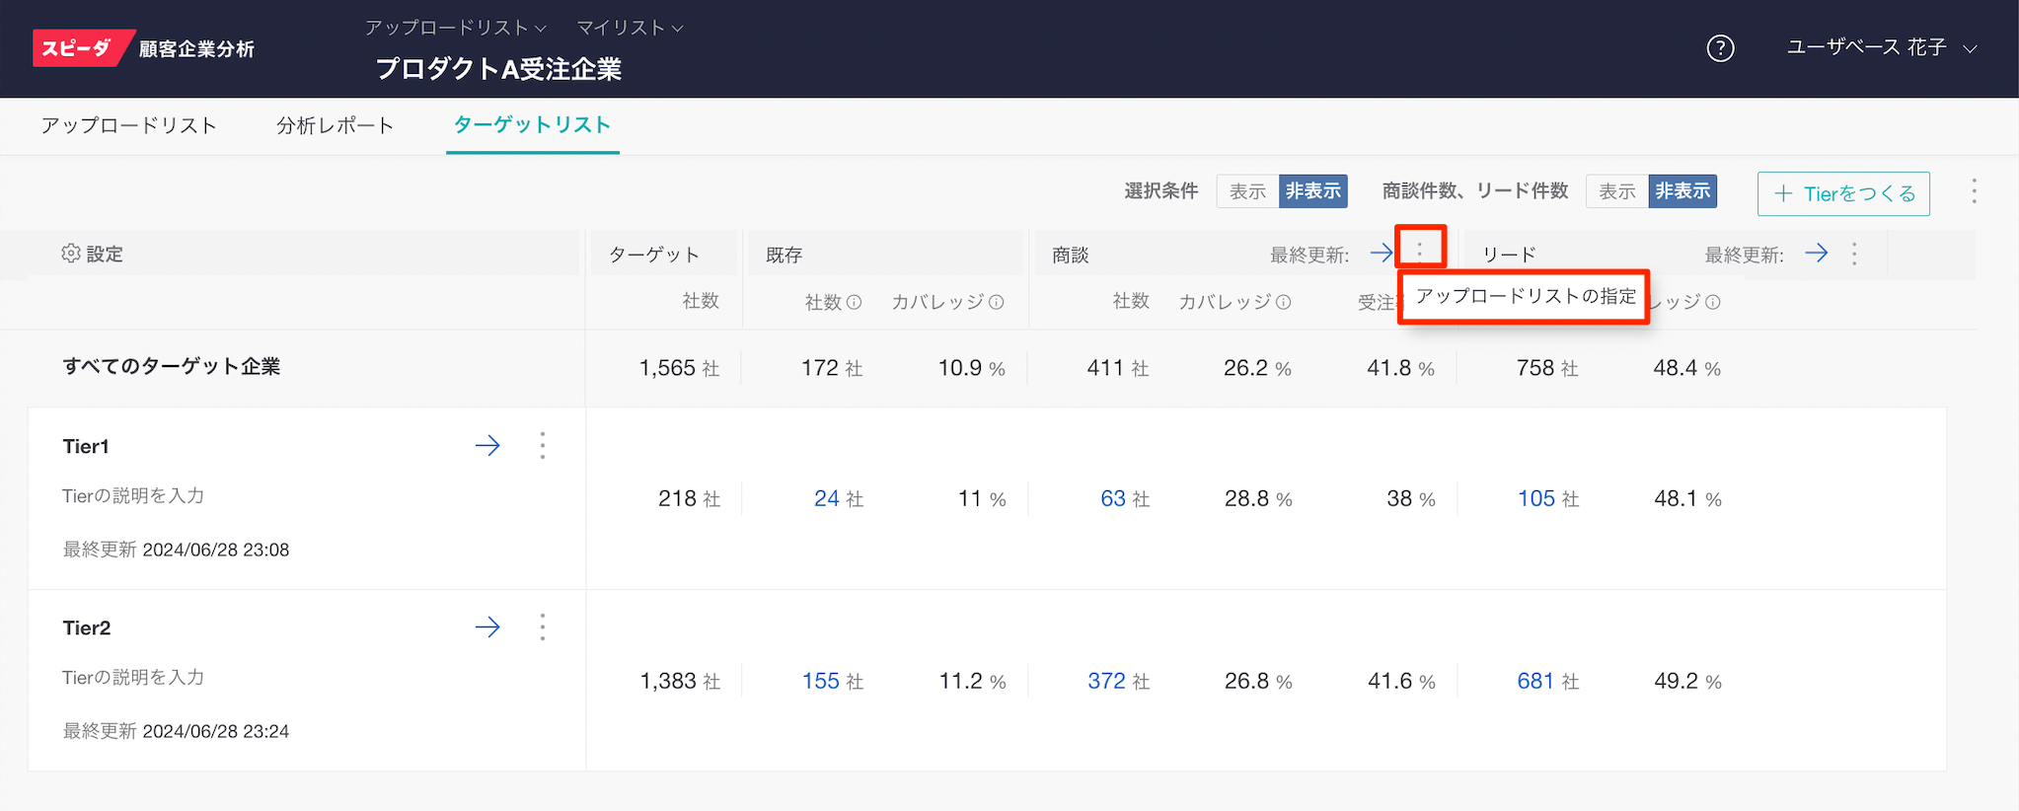Click the 63 社 link in Tier1 商談
The image size is (2019, 811).
(1113, 499)
